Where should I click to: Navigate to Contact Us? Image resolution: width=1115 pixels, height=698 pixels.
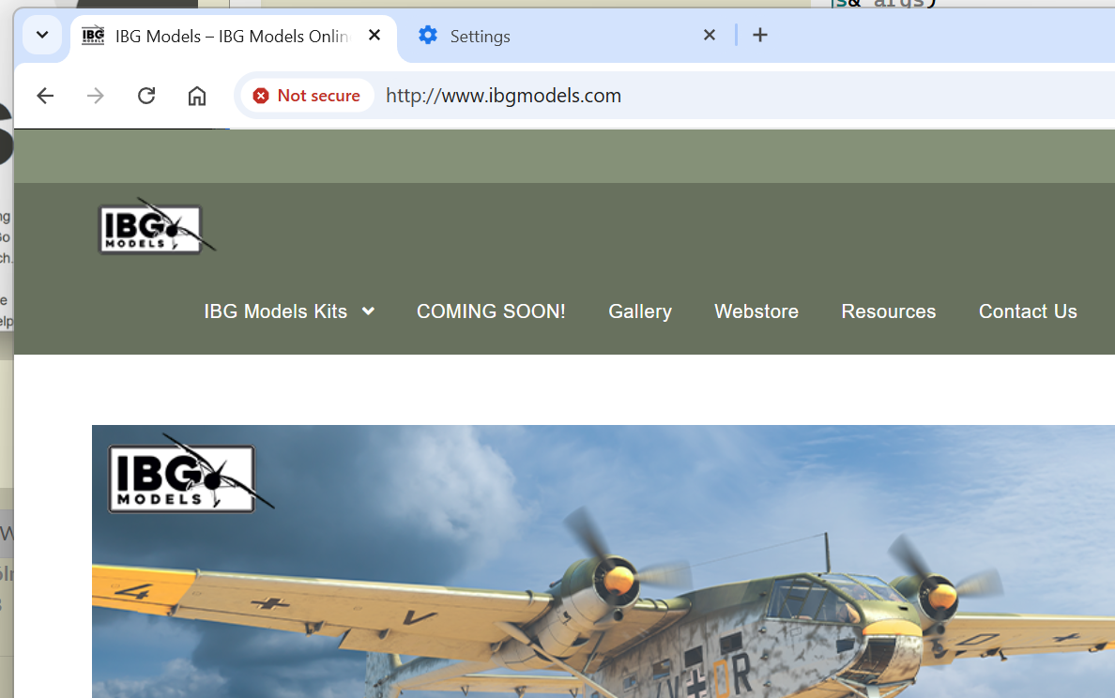1028,311
